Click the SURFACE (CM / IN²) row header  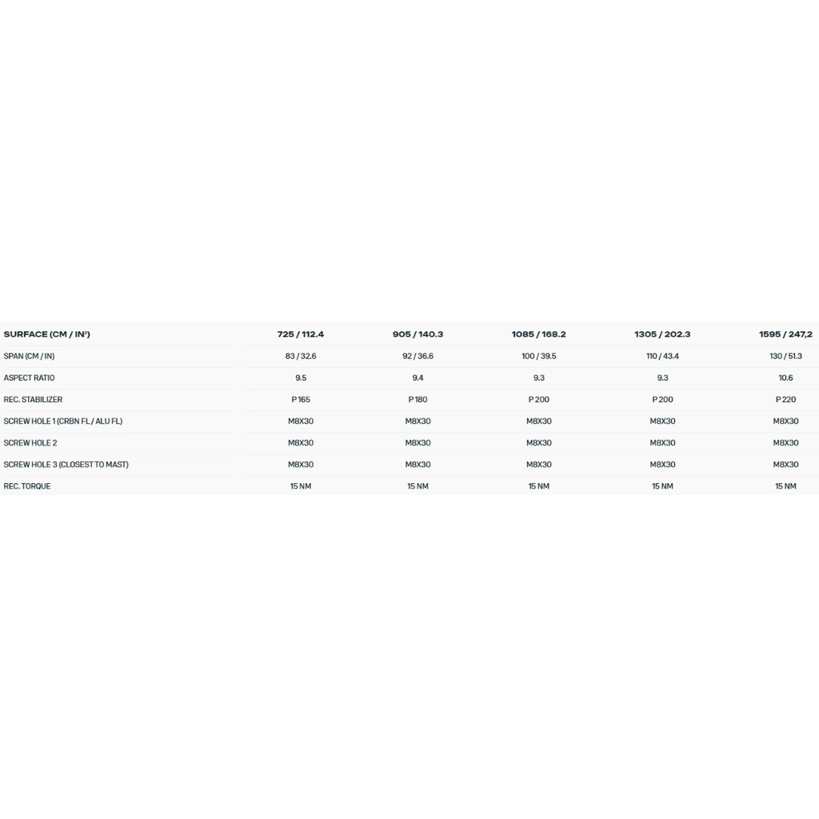(46, 334)
